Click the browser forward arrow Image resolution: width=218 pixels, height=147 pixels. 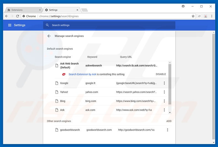coord(12,16)
